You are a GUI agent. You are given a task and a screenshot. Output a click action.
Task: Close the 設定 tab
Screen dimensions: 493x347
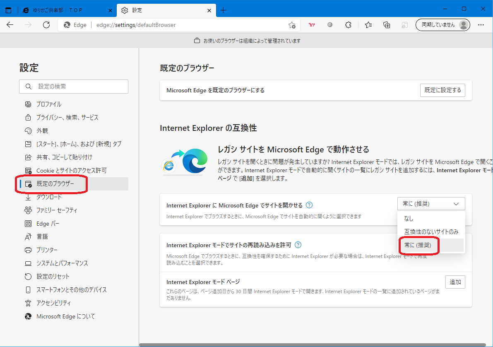[x=209, y=10]
